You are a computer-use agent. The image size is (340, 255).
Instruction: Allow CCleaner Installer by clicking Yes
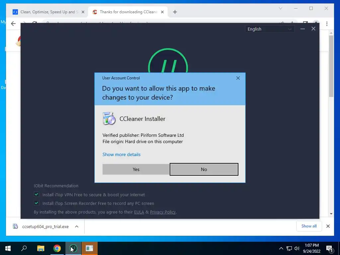click(x=136, y=169)
